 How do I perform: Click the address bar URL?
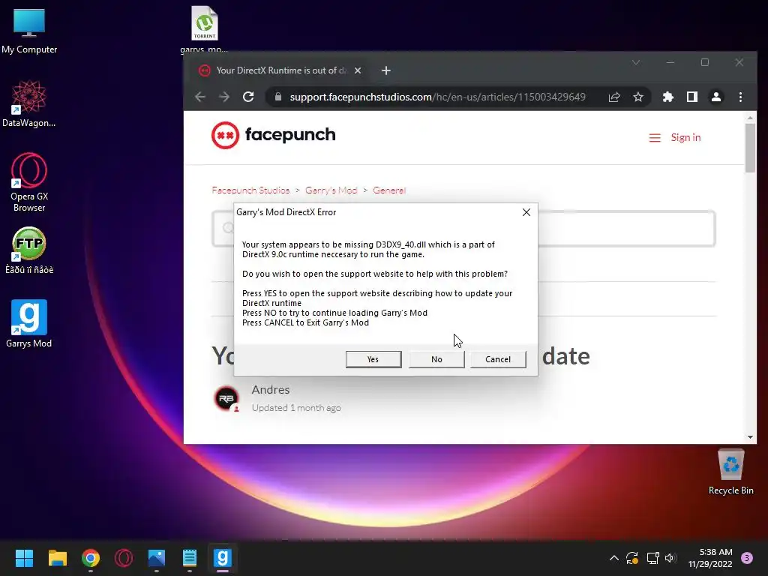click(x=437, y=97)
